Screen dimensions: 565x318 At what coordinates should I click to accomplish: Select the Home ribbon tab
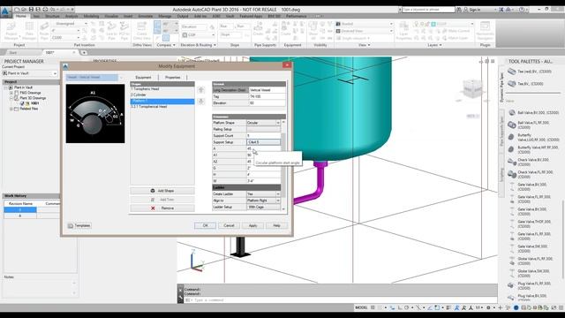(x=21, y=16)
